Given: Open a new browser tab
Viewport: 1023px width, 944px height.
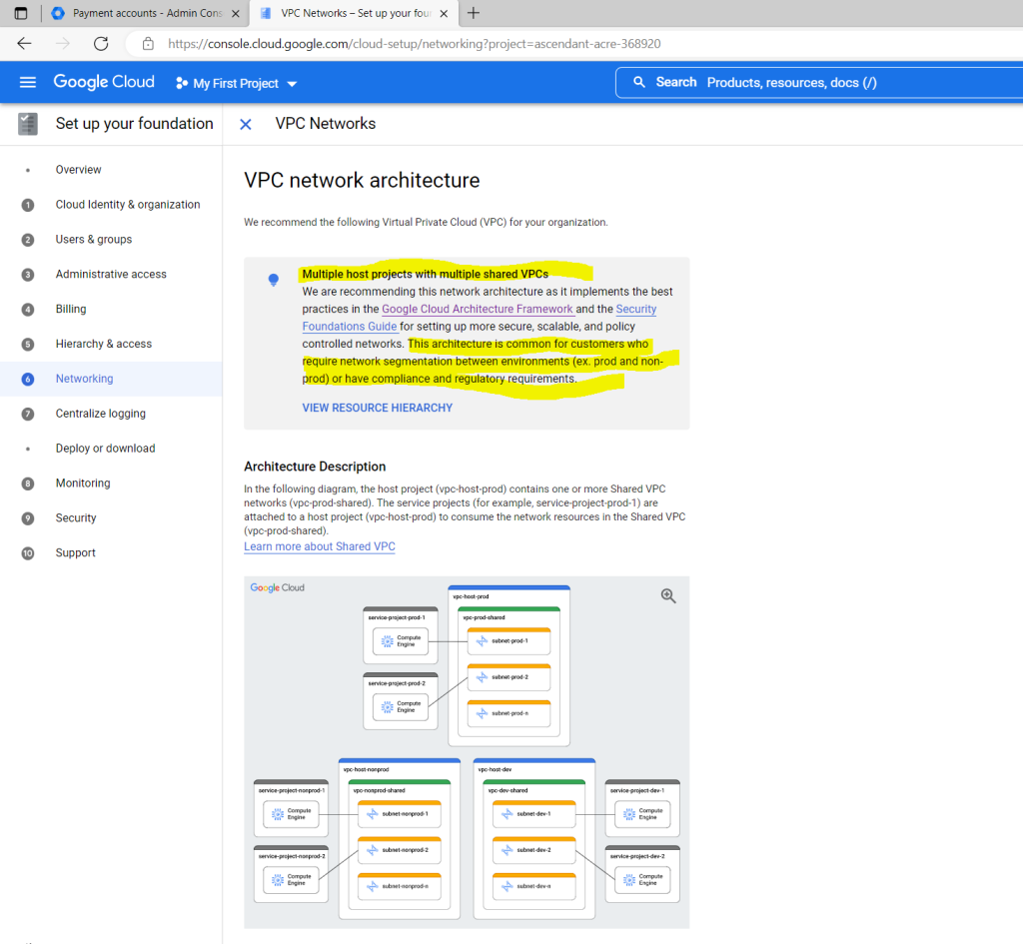Looking at the screenshot, I should [474, 13].
